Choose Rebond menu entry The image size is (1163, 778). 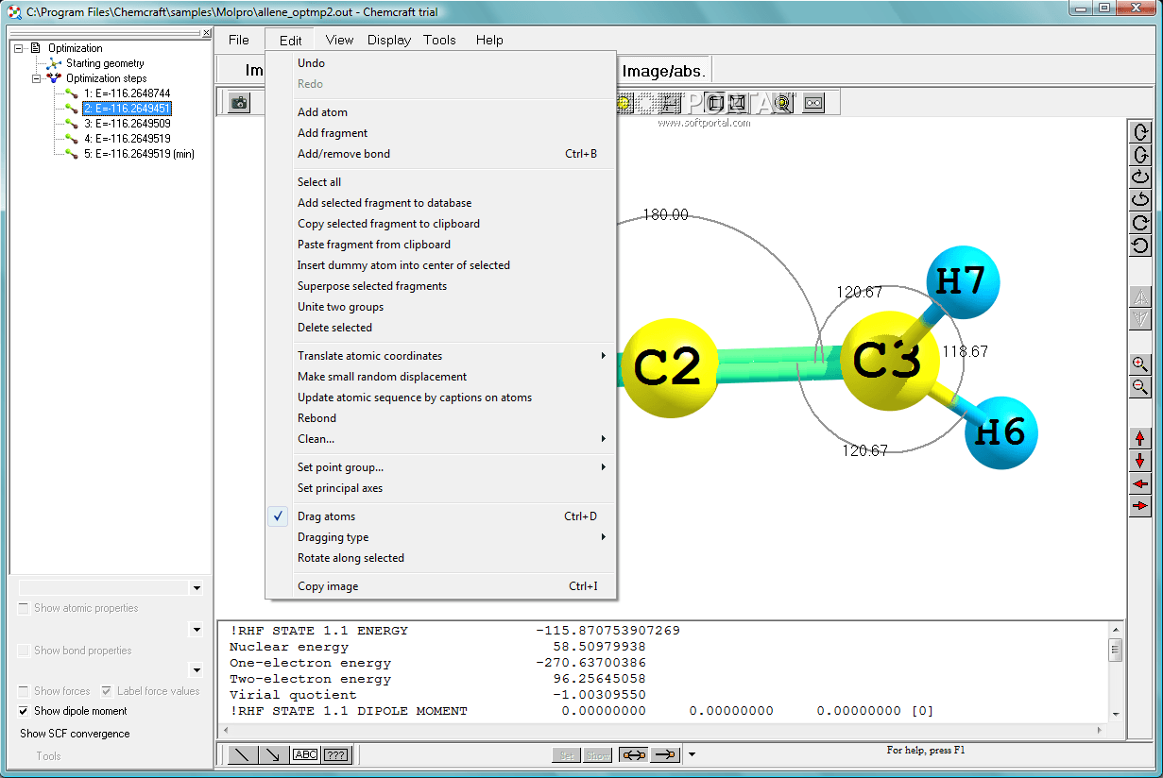pyautogui.click(x=441, y=418)
